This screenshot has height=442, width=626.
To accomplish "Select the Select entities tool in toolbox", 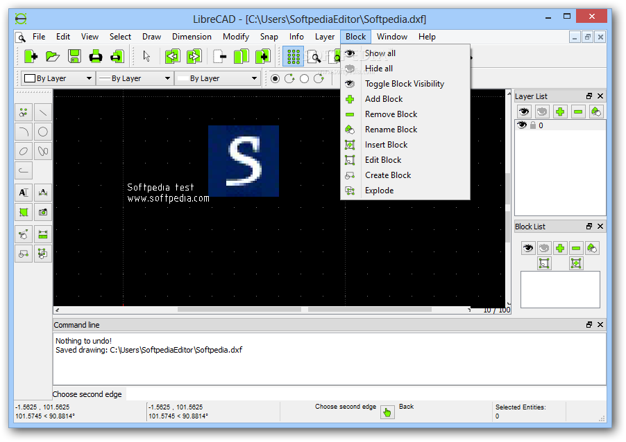I will pyautogui.click(x=43, y=254).
